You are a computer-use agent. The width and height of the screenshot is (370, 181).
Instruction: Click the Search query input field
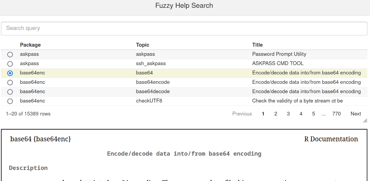(x=184, y=28)
